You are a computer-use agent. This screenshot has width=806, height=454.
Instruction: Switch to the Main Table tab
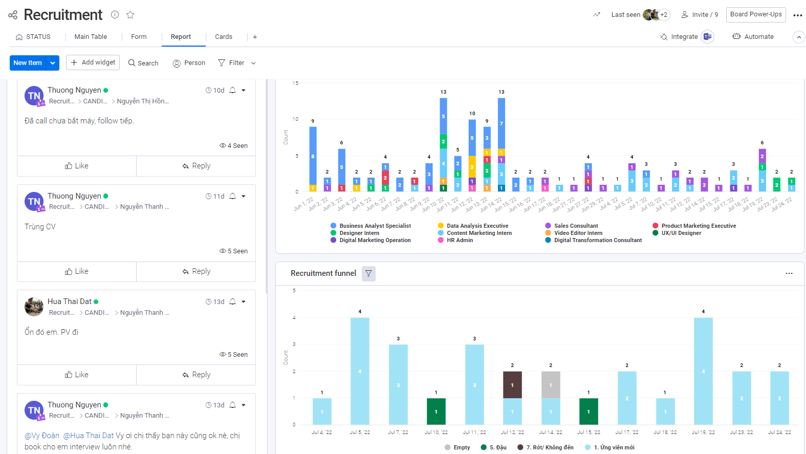click(x=91, y=37)
